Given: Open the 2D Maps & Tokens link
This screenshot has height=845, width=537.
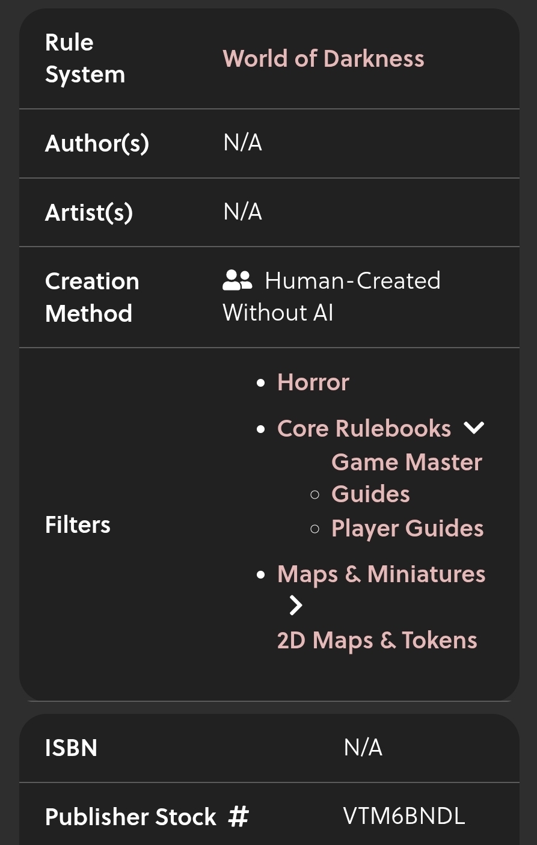Looking at the screenshot, I should 377,640.
